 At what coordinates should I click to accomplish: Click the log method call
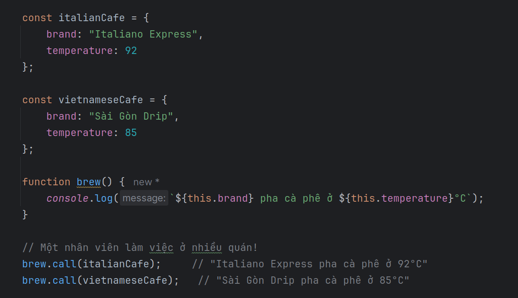click(x=103, y=199)
